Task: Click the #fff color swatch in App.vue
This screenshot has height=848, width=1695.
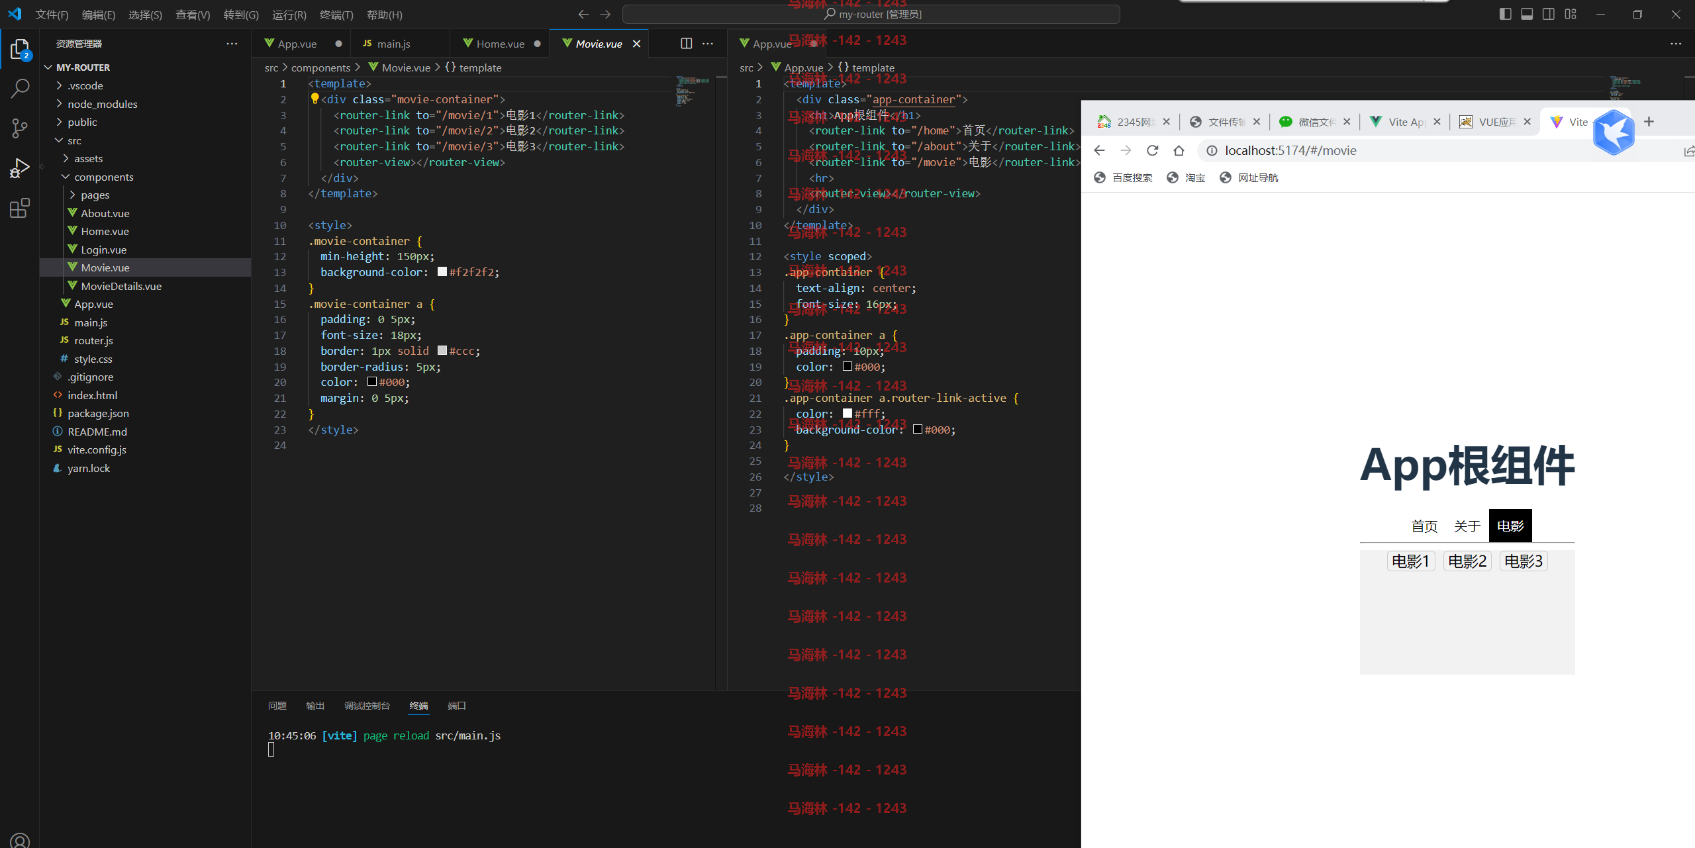Action: 847,414
